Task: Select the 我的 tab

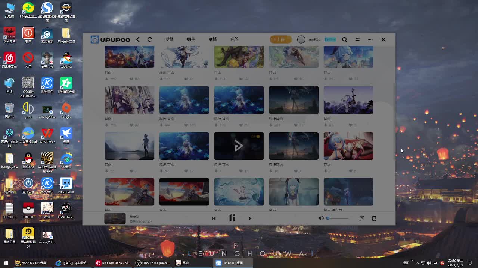Action: tap(235, 39)
